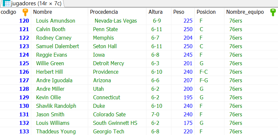Screen dimensions: 278x135
Task: Select the Louis Amundson name cell
Action: [x=60, y=21]
